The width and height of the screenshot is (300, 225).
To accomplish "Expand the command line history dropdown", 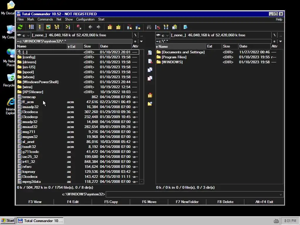I will (x=281, y=195).
